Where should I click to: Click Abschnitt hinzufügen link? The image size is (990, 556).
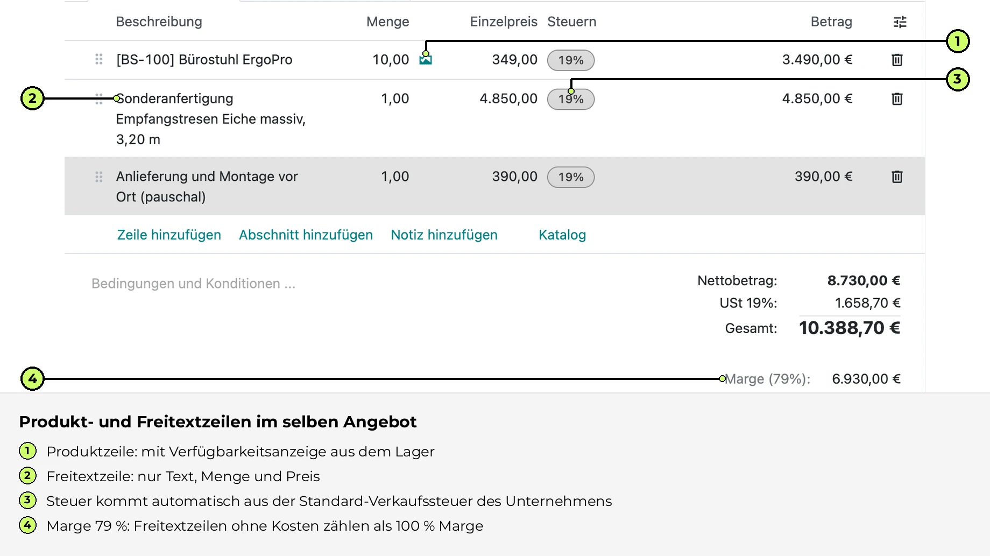306,235
